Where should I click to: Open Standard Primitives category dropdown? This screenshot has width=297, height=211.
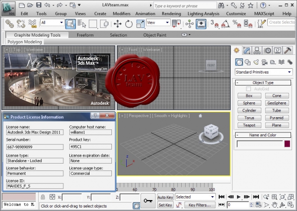(263, 72)
